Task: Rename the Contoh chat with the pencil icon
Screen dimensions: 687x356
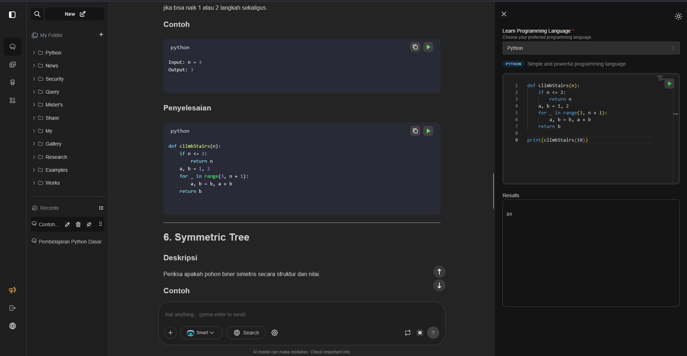Action: [x=67, y=224]
